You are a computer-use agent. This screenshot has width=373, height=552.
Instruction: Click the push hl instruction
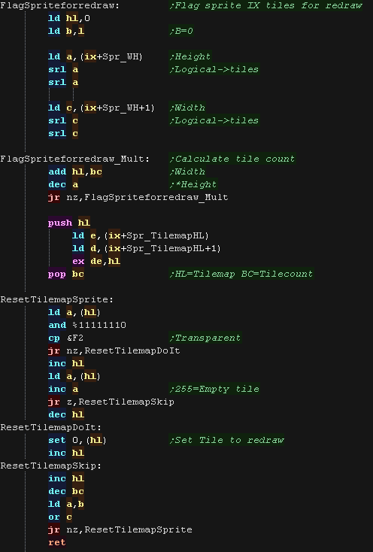coord(69,223)
